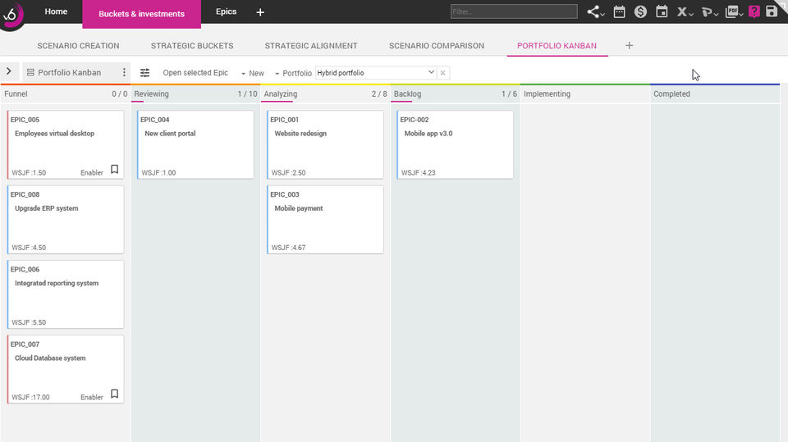Screen dimensions: 788x442
Task: Click the EPIC_006 identifier text
Action: coord(25,269)
